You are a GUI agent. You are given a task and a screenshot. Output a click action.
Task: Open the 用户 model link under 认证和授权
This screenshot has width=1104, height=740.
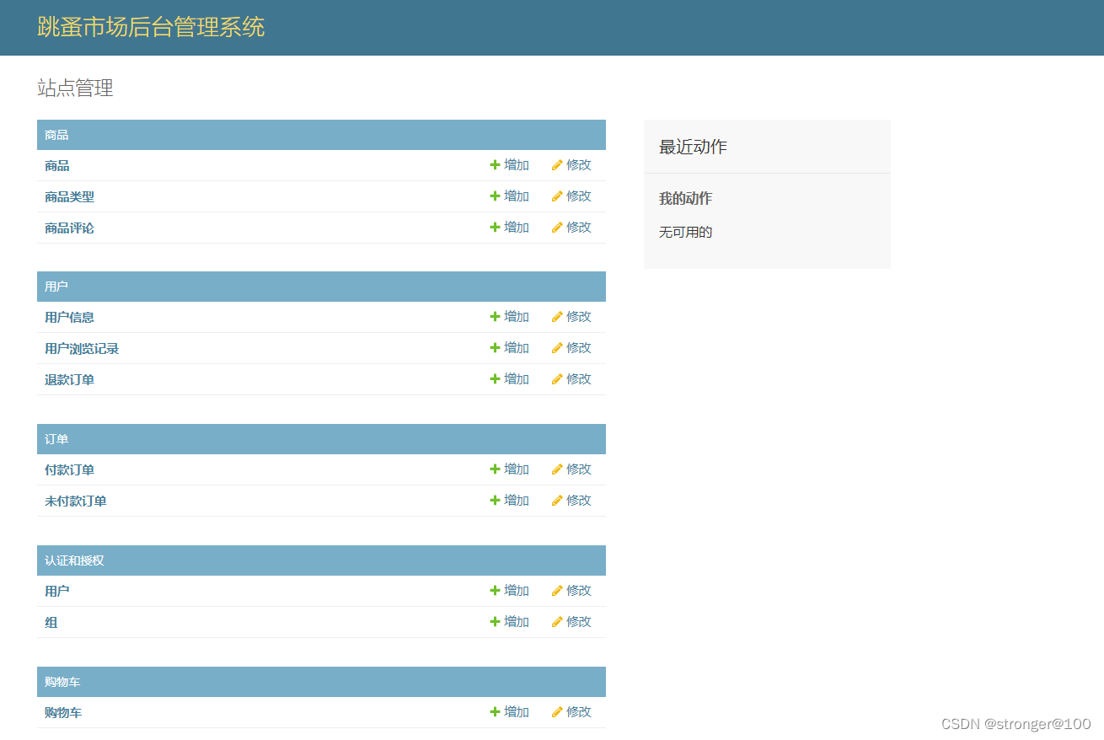pos(57,592)
